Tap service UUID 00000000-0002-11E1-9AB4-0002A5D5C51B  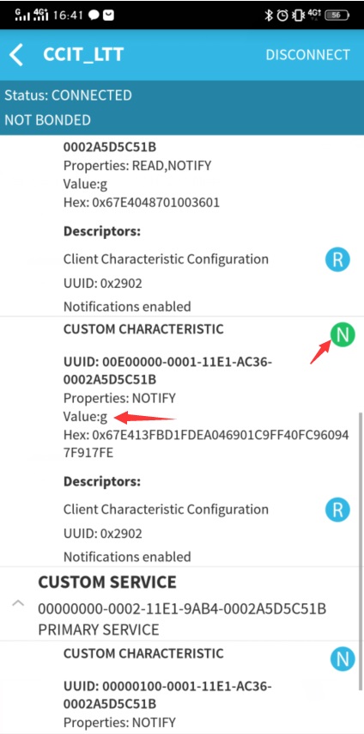[x=182, y=609]
